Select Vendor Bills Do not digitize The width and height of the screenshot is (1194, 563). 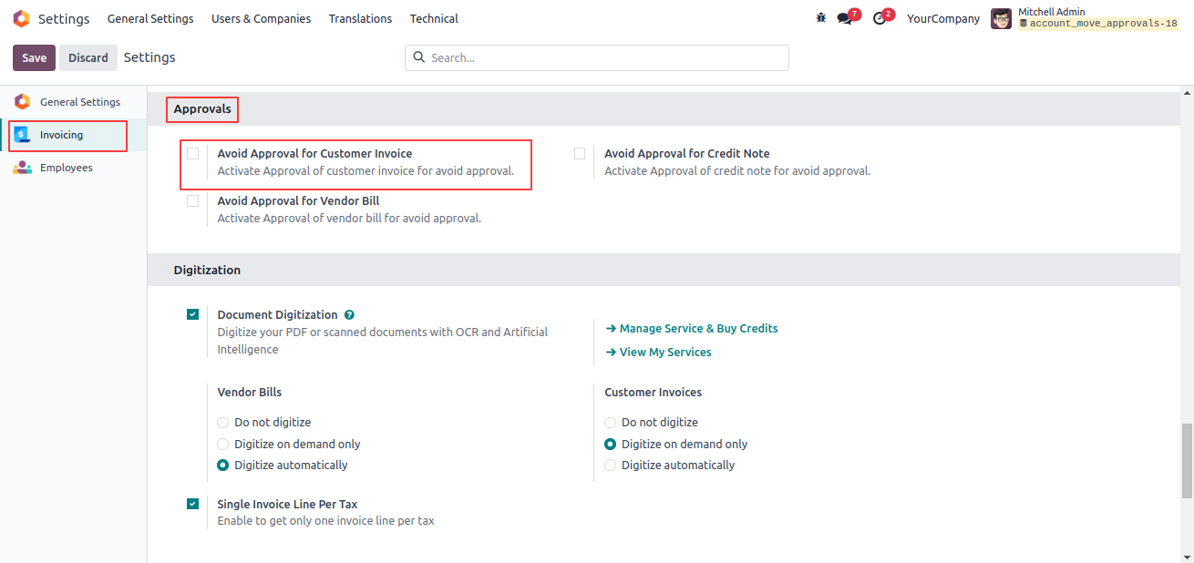(223, 423)
